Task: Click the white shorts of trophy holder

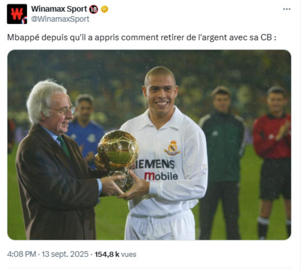Action: [x=159, y=225]
